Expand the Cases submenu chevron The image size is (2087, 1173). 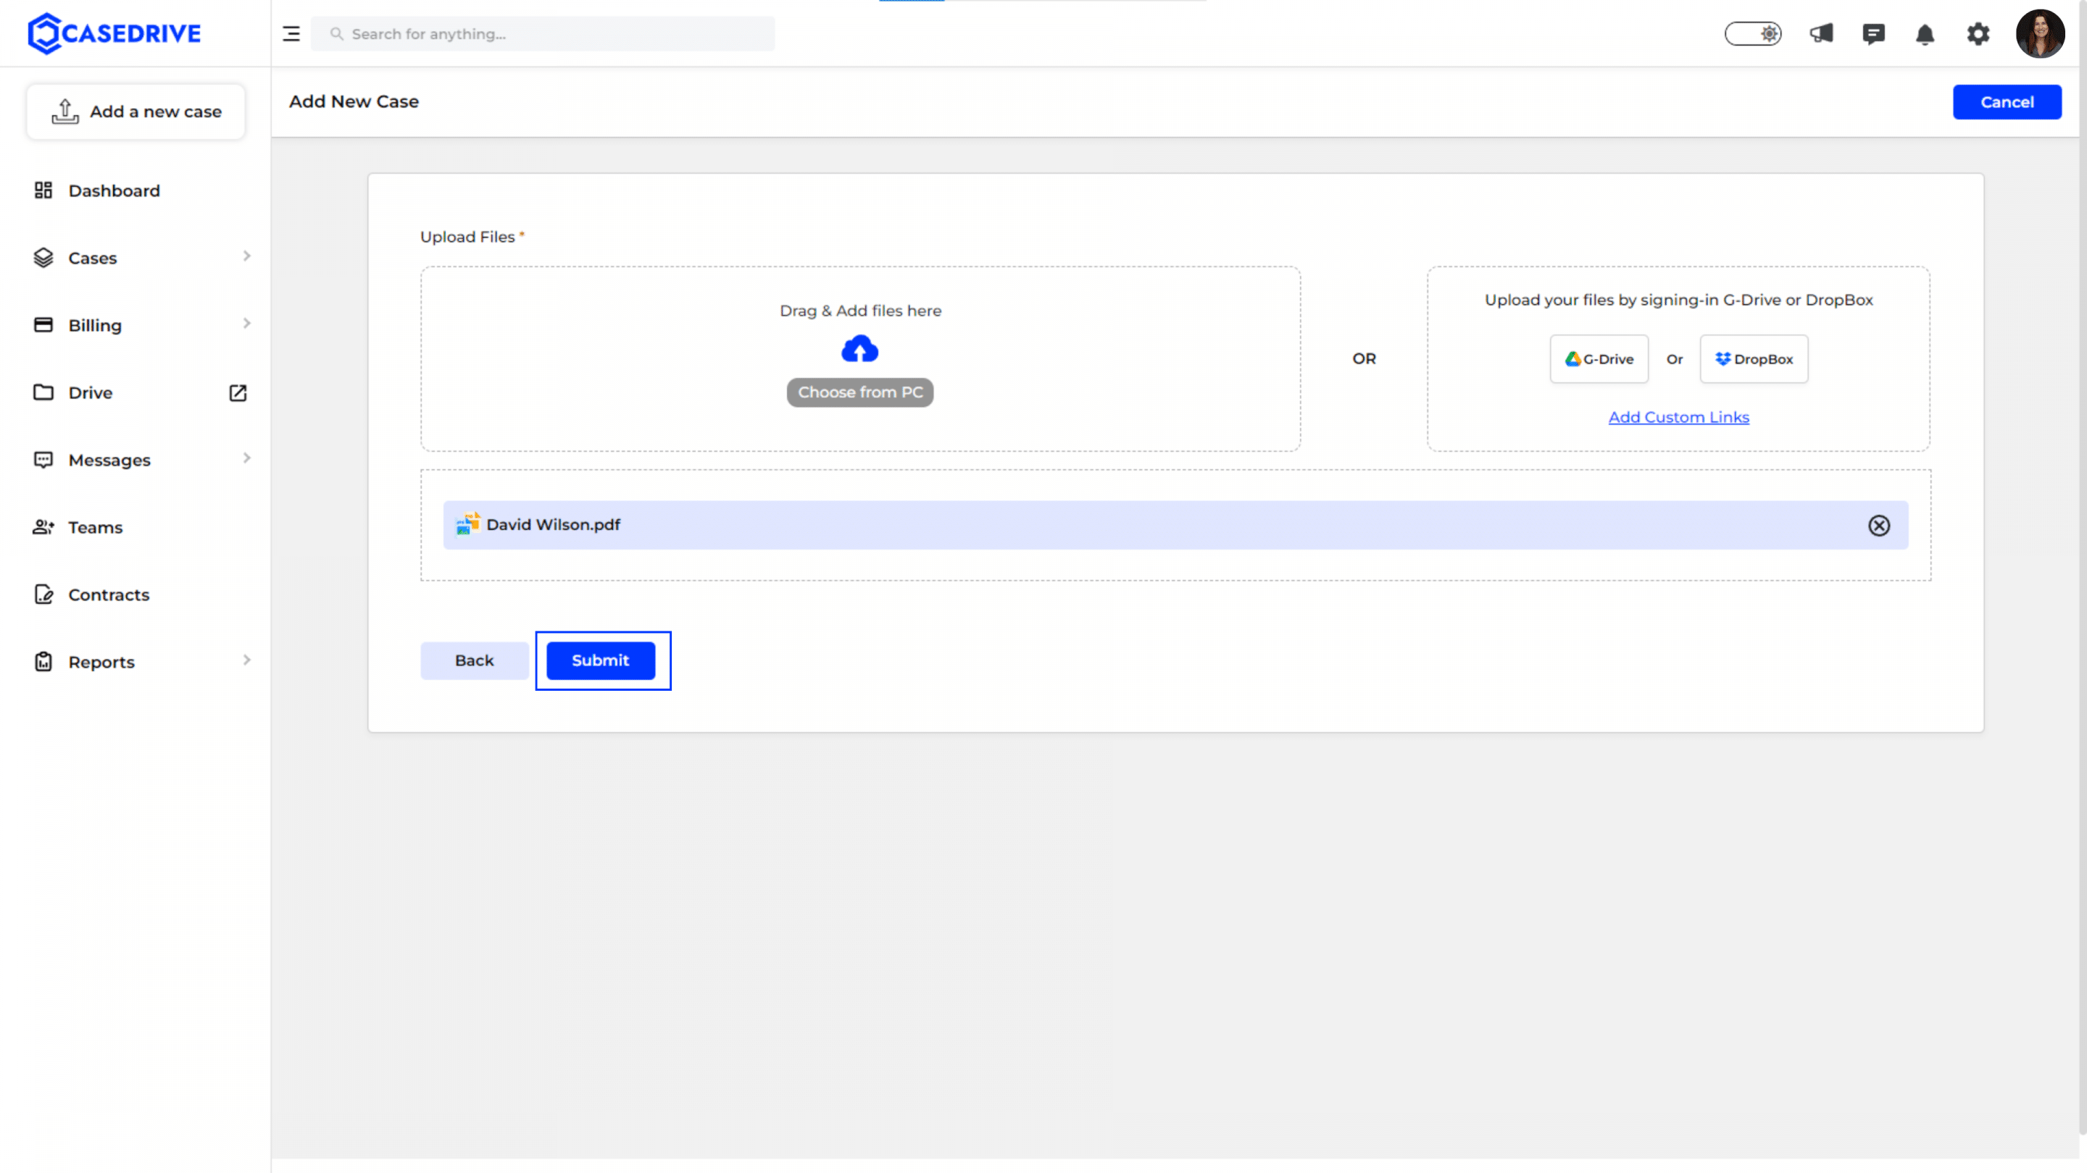click(x=246, y=256)
